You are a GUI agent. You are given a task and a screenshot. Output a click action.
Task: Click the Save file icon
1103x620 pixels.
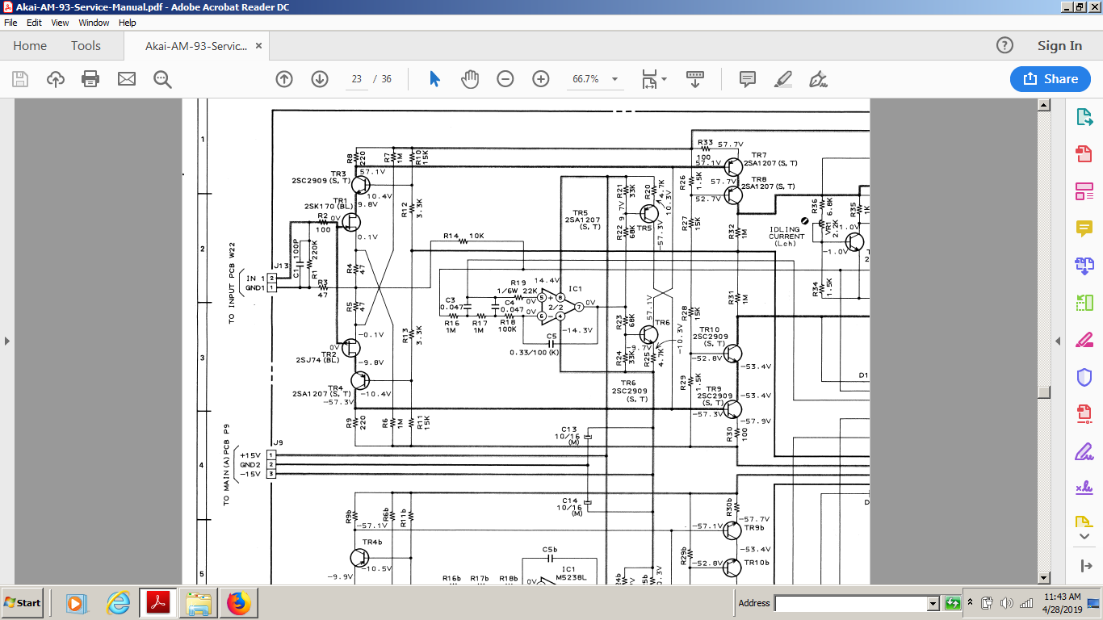pos(20,79)
